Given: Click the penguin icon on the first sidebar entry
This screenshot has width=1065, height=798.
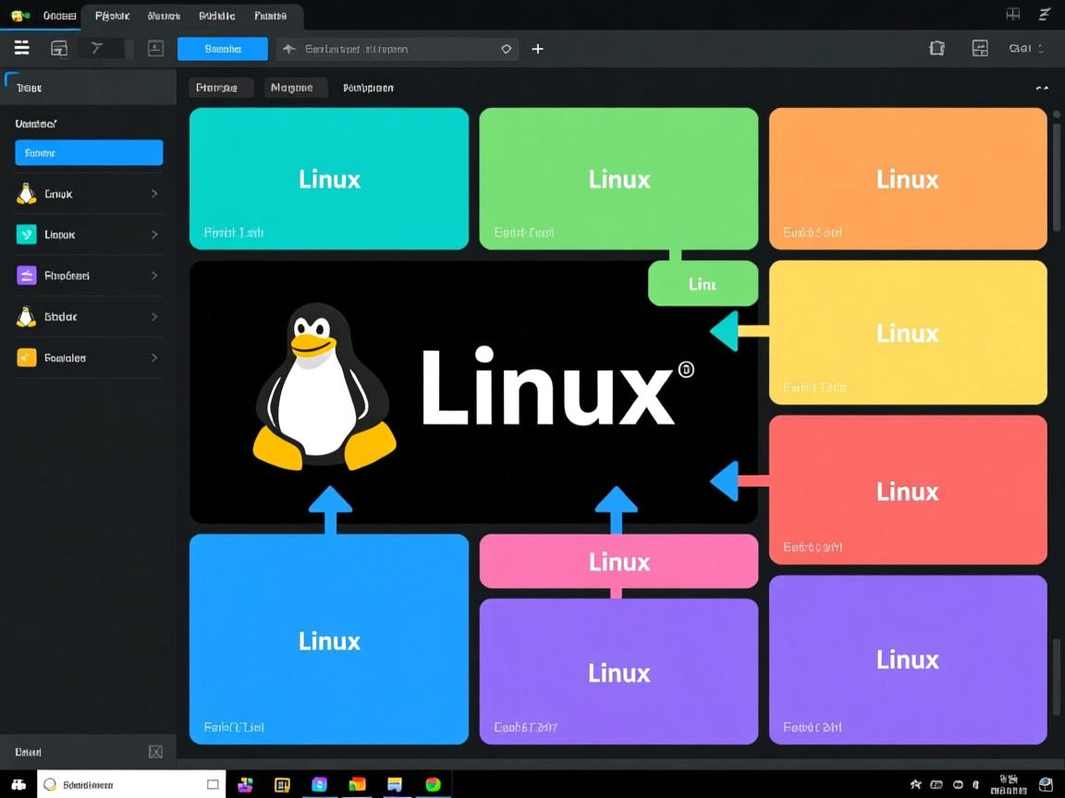Looking at the screenshot, I should click(x=26, y=193).
